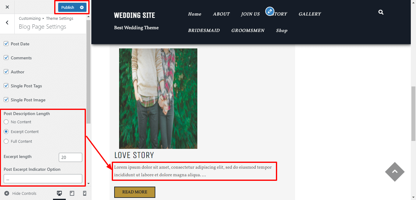Disable the Author checkbox

[6, 72]
